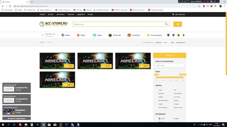The height and width of the screenshot is (127, 227).
Task: Click the ACC-STORE.RU Pac-Man logo
Action: (x=54, y=24)
